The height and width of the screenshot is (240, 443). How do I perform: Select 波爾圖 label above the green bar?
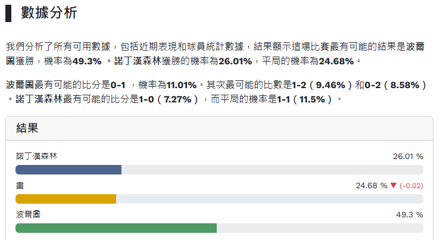(x=29, y=214)
